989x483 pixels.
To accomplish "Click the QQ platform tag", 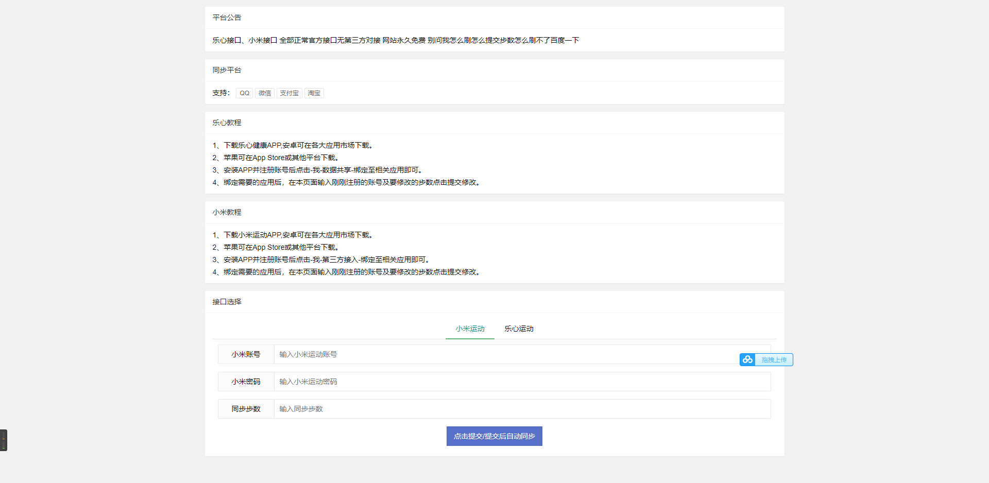I will pos(244,93).
